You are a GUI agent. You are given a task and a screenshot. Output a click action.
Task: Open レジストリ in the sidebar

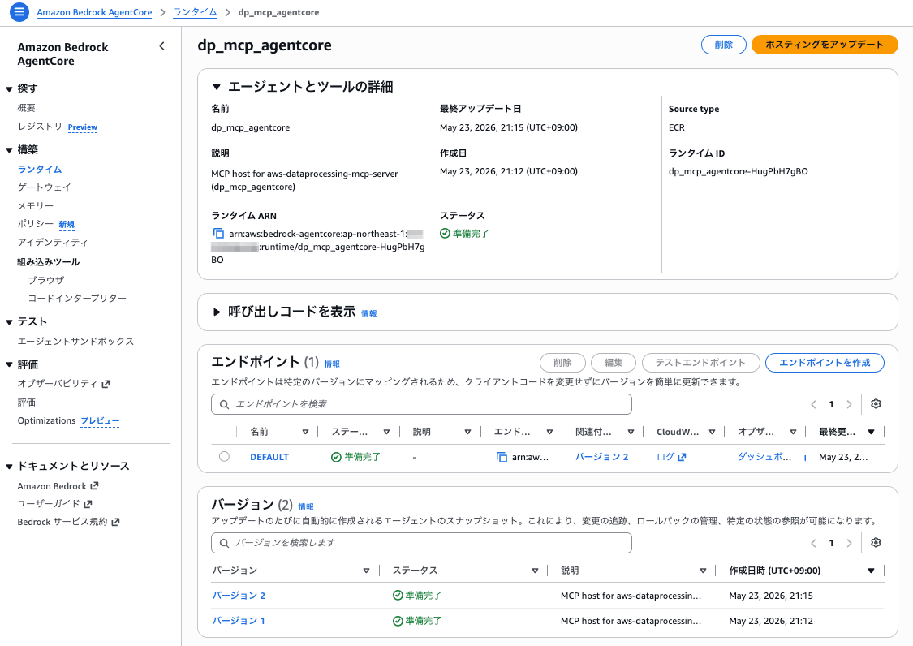coord(40,127)
